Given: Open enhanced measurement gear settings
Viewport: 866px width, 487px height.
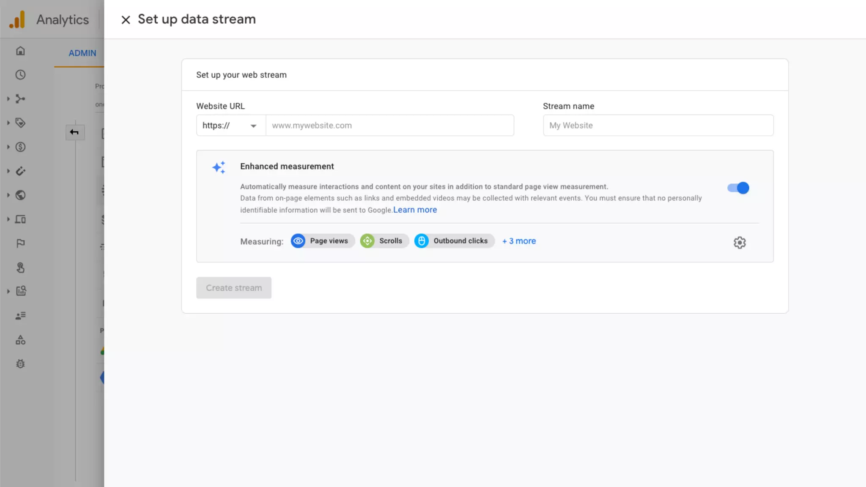Looking at the screenshot, I should pos(739,243).
